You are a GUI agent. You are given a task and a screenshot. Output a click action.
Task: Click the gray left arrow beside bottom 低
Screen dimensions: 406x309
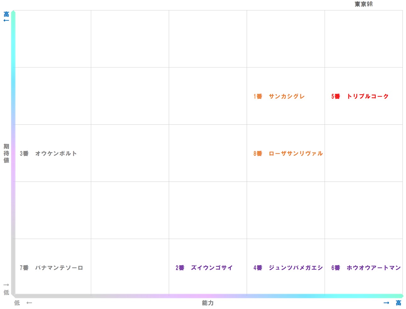click(x=29, y=303)
